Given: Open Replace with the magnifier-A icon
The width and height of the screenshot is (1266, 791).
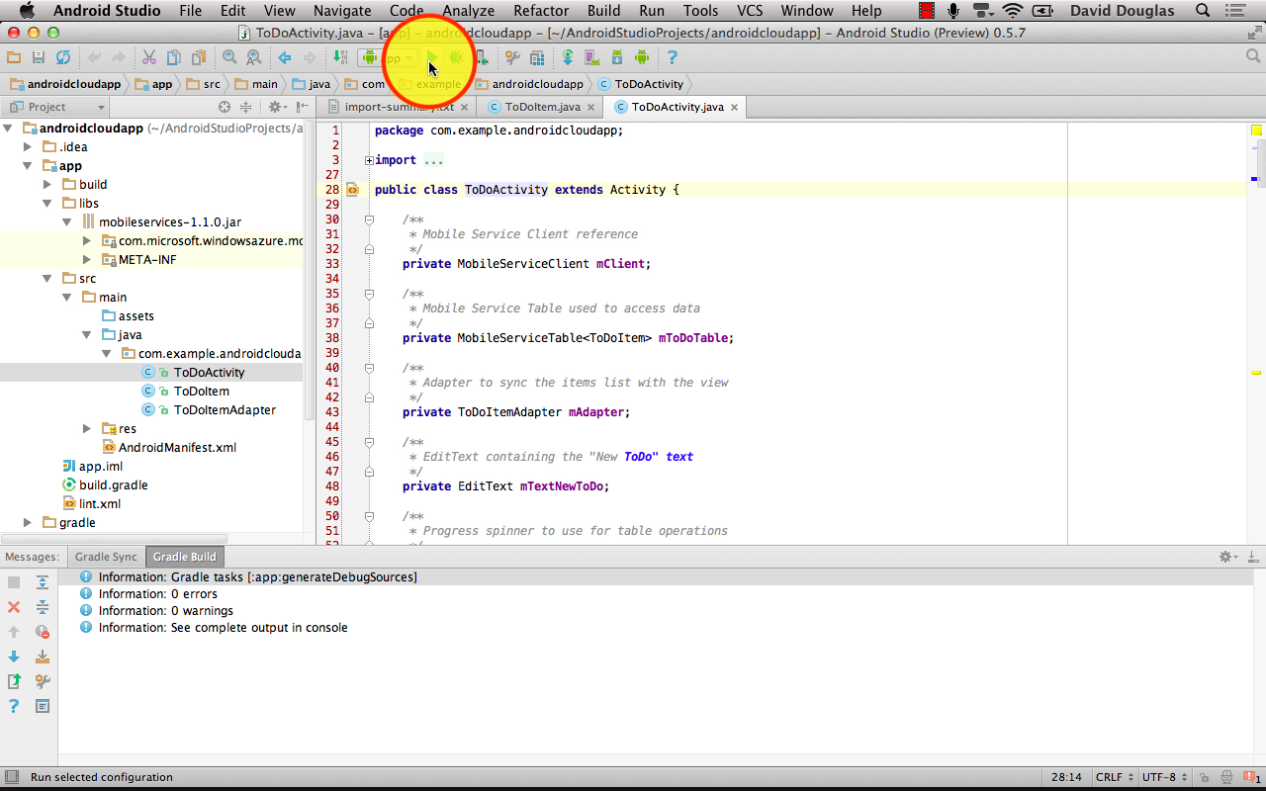Looking at the screenshot, I should 253,57.
